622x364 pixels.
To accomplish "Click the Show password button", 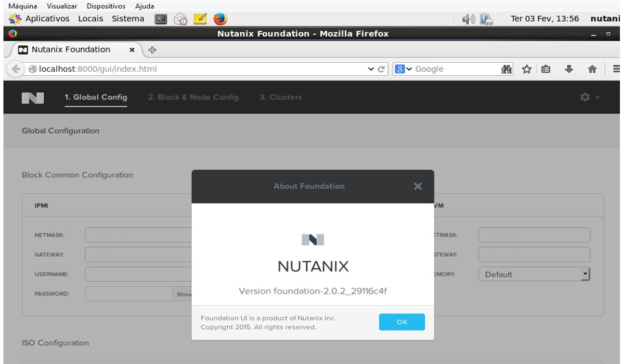I will point(183,294).
